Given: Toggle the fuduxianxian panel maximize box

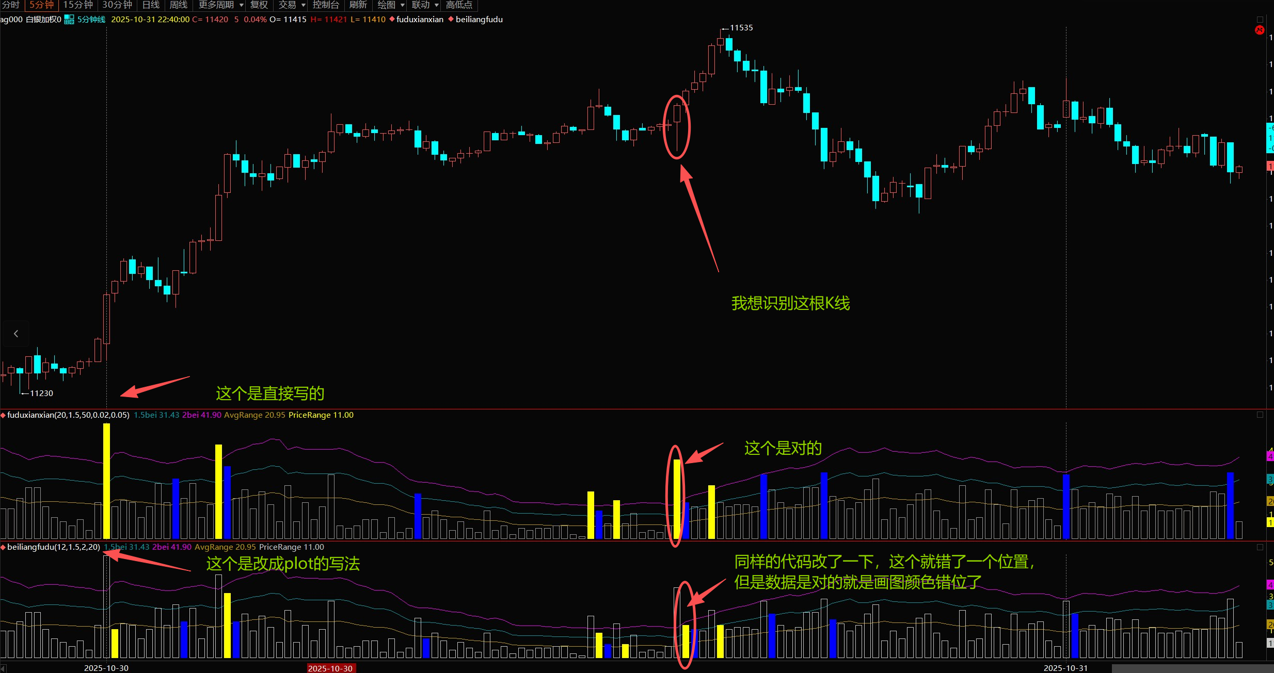Looking at the screenshot, I should coord(1260,415).
